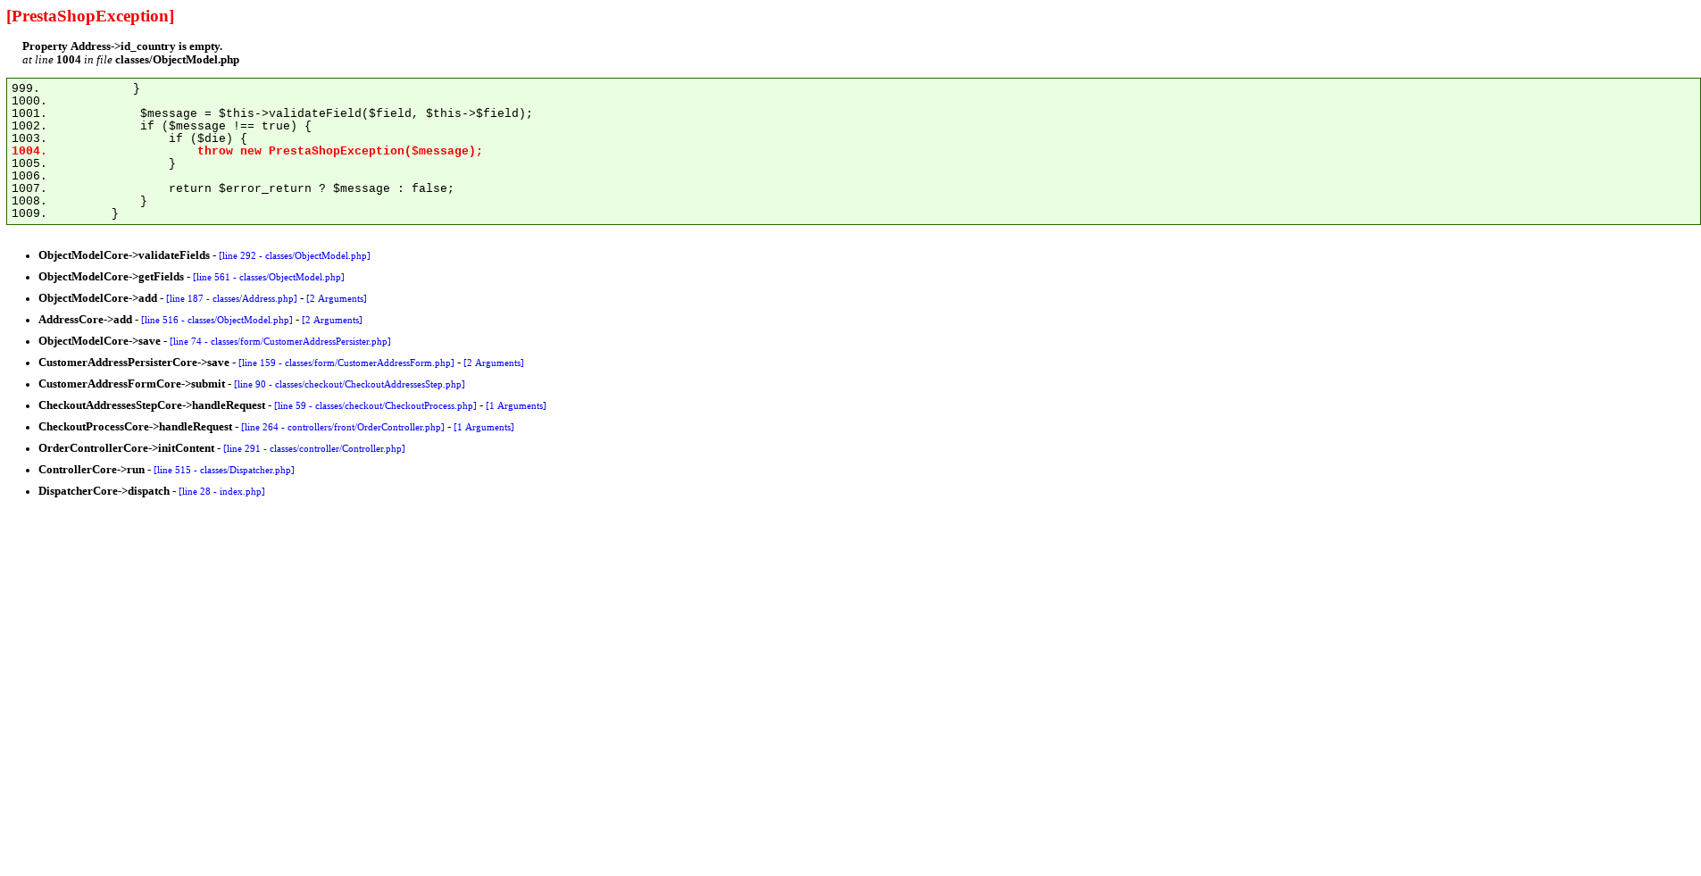Show arguments for the AddressCore->add call
This screenshot has height=876, width=1701.
332,321
